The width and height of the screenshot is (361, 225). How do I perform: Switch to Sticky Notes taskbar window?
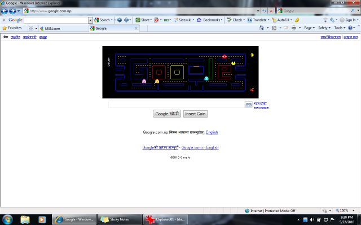click(120, 219)
